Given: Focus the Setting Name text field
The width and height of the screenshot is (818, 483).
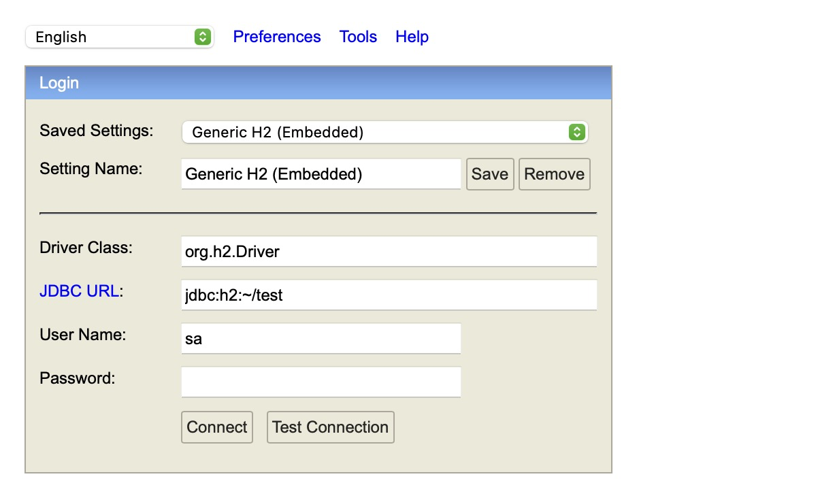Looking at the screenshot, I should [x=321, y=174].
